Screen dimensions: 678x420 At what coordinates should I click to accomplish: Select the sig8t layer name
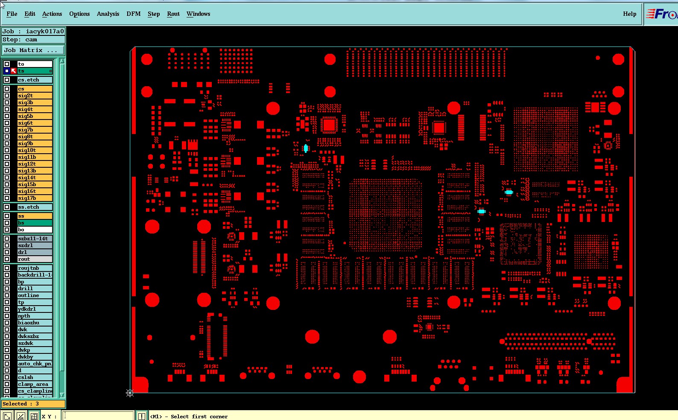35,137
